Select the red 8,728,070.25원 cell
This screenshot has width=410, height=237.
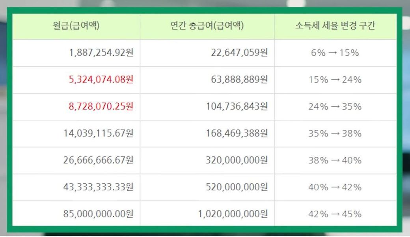point(101,106)
